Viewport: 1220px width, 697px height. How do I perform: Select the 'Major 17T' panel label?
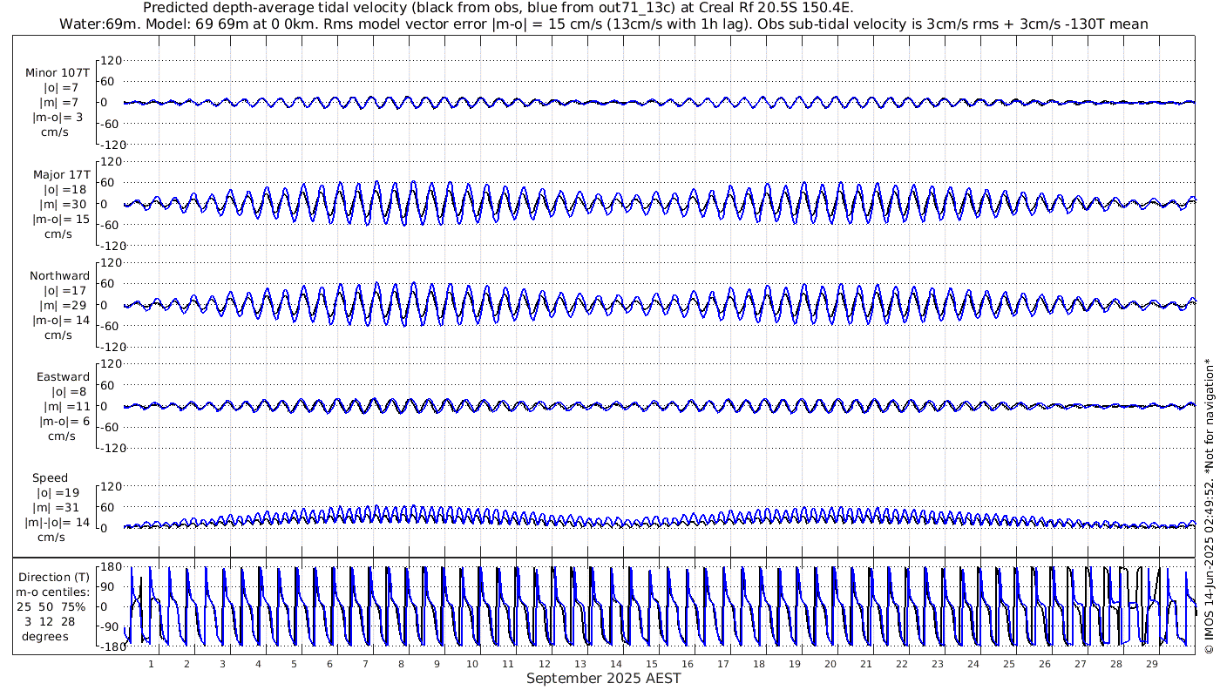(x=61, y=175)
